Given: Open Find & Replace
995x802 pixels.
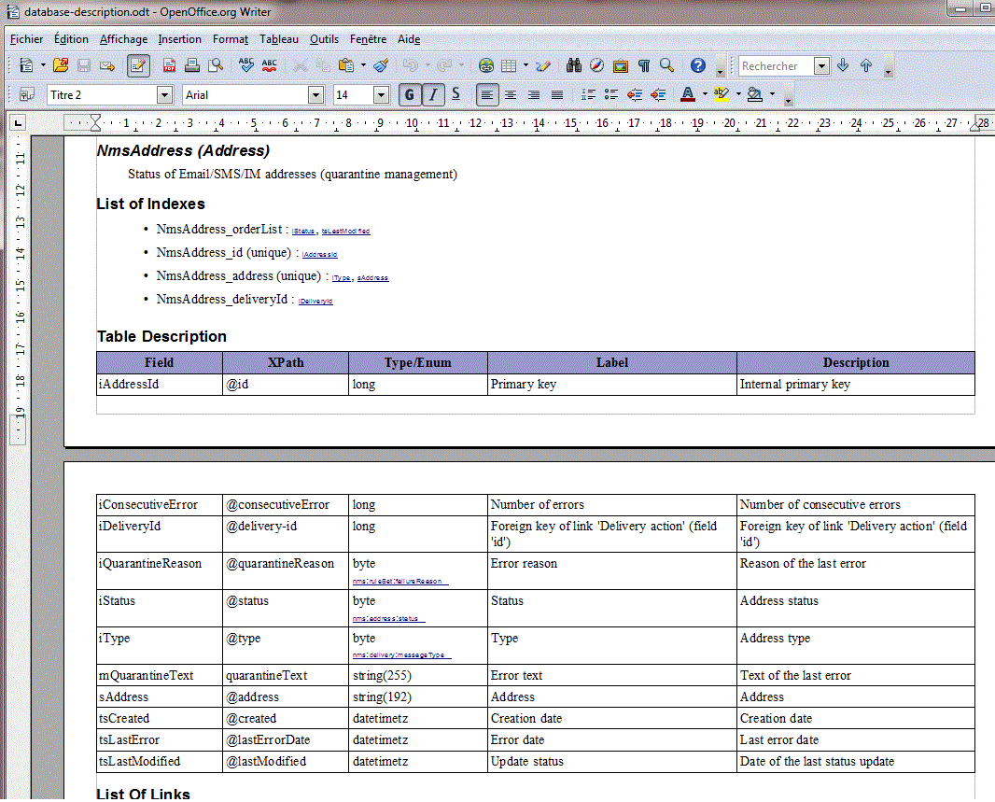Looking at the screenshot, I should (x=572, y=65).
